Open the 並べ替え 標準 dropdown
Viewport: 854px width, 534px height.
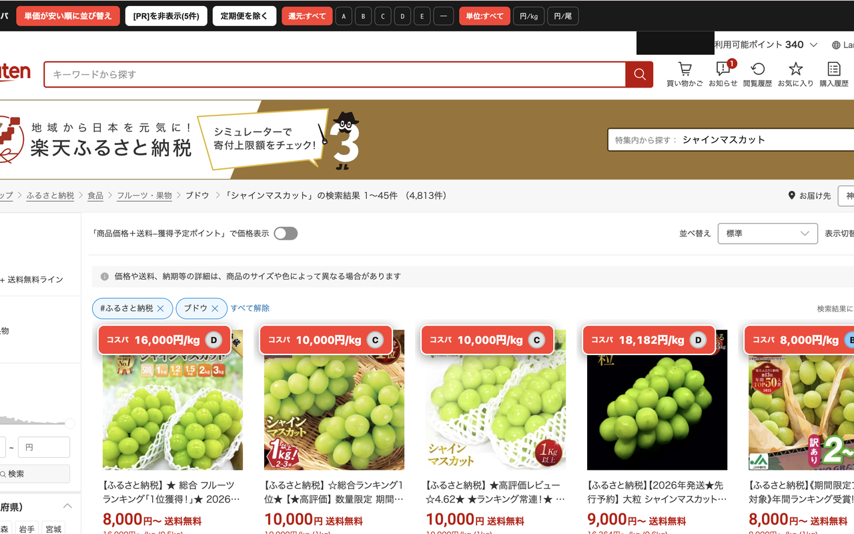tap(767, 234)
